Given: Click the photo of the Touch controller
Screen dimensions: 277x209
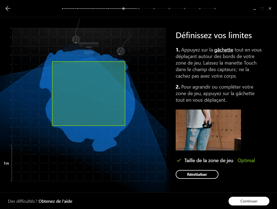Looking at the screenshot, I should (208, 130).
